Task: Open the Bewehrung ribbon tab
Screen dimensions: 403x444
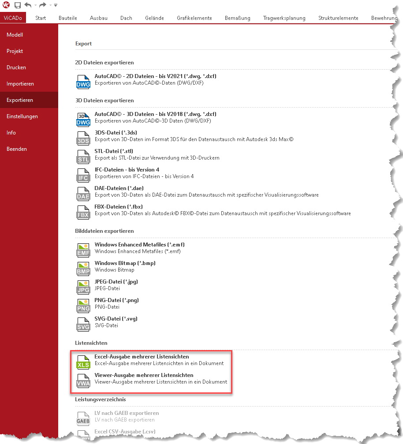Action: [x=384, y=18]
